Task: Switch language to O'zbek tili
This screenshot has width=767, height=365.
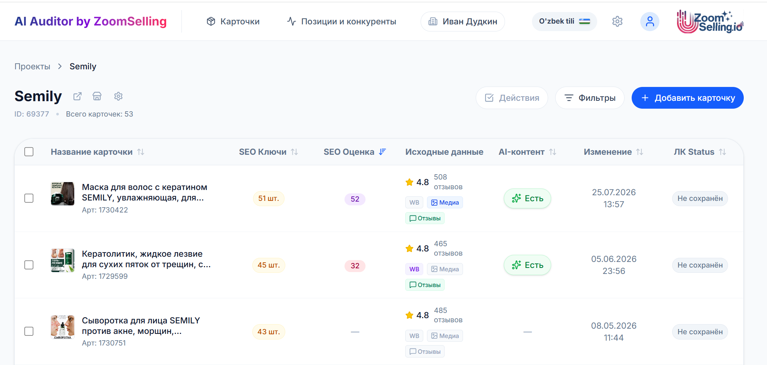Action: point(564,21)
